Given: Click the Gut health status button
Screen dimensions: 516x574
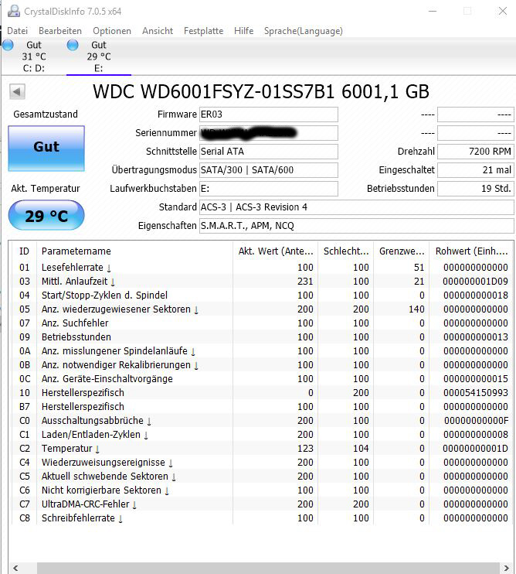Looking at the screenshot, I should click(x=46, y=149).
